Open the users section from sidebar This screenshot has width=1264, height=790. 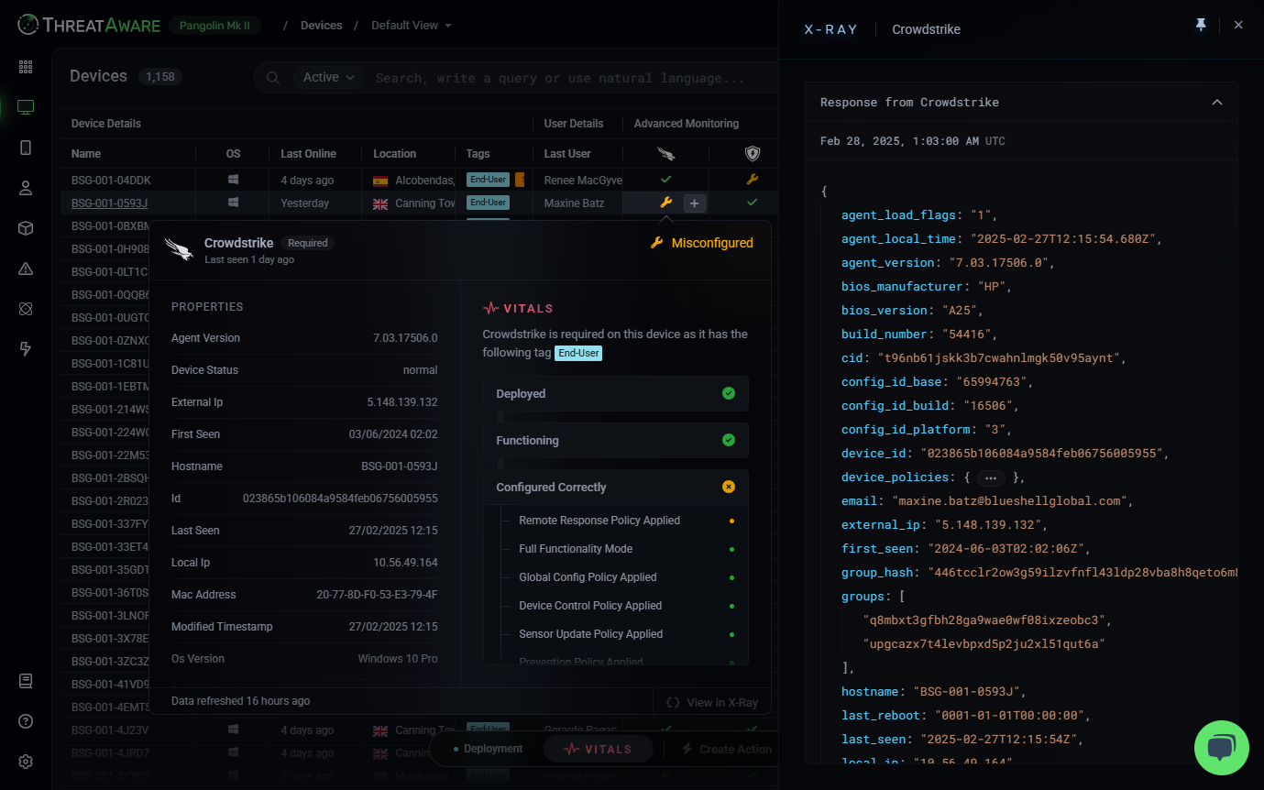coord(26,188)
